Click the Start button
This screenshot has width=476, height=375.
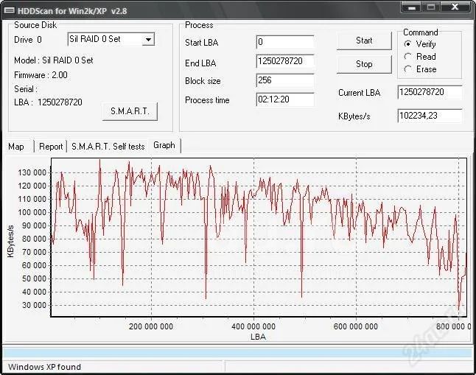[x=364, y=41]
